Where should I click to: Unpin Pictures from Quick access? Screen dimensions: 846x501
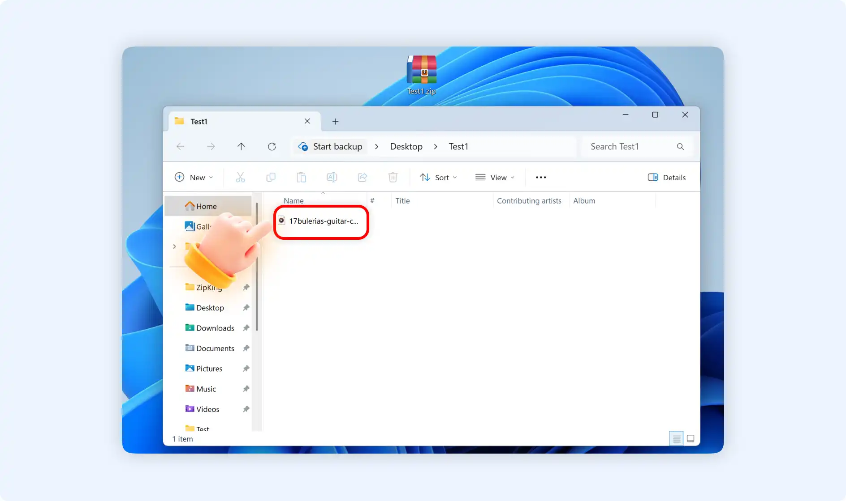click(246, 369)
